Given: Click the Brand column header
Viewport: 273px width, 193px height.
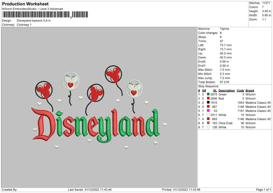Looking at the screenshot, I should point(250,91).
